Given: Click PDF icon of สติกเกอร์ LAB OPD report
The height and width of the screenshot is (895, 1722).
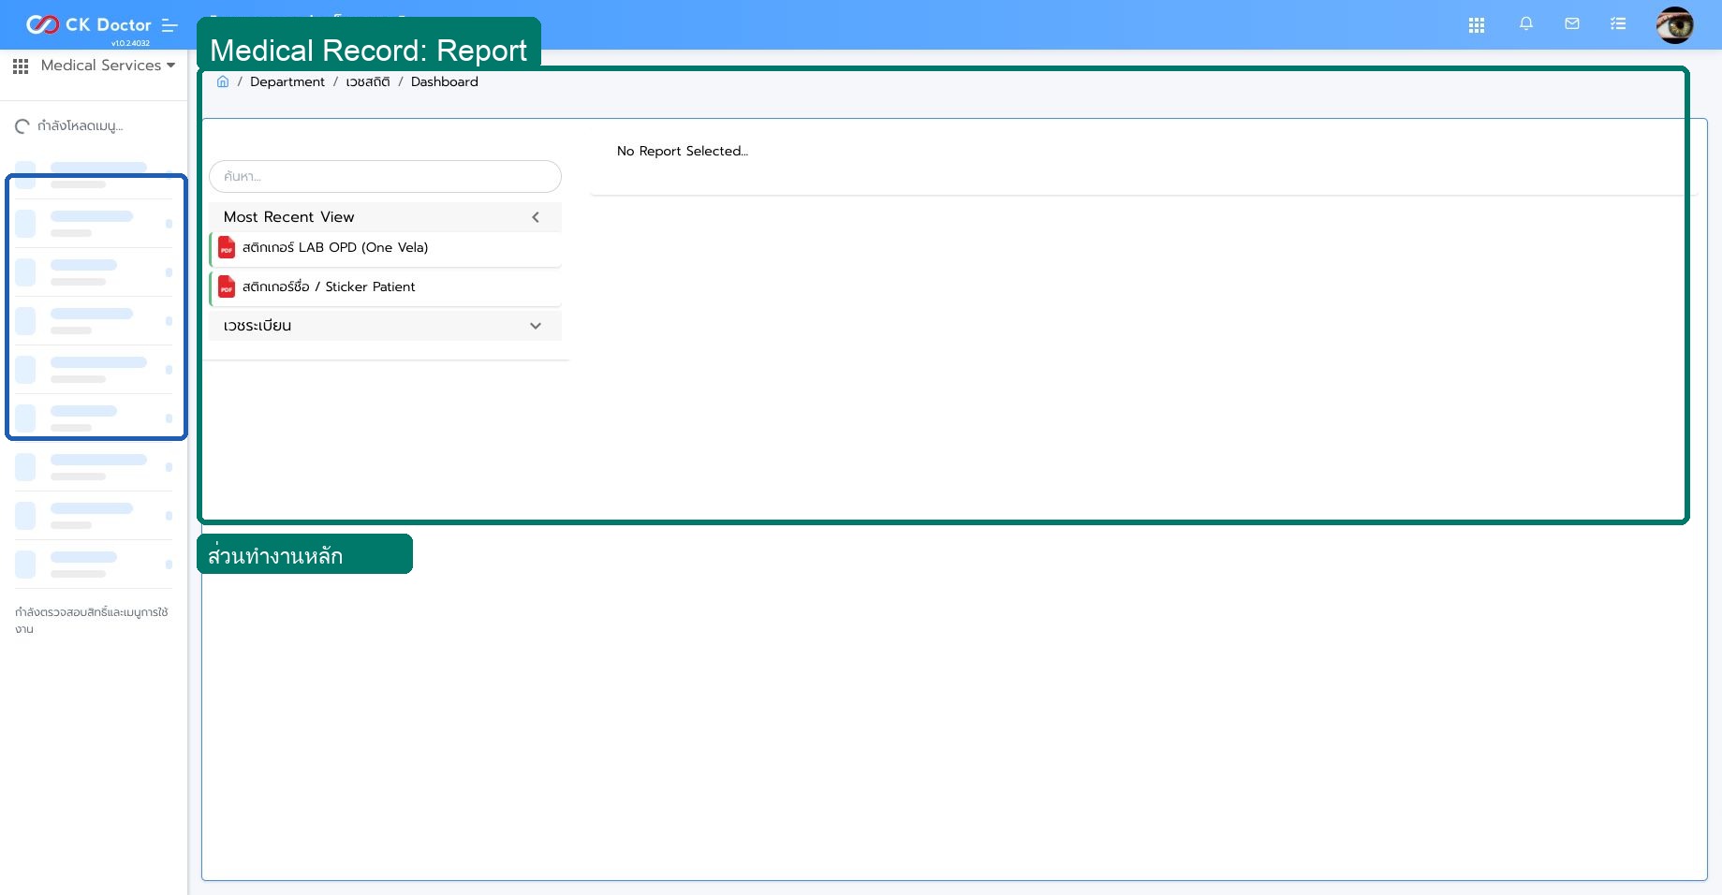Looking at the screenshot, I should click(227, 247).
